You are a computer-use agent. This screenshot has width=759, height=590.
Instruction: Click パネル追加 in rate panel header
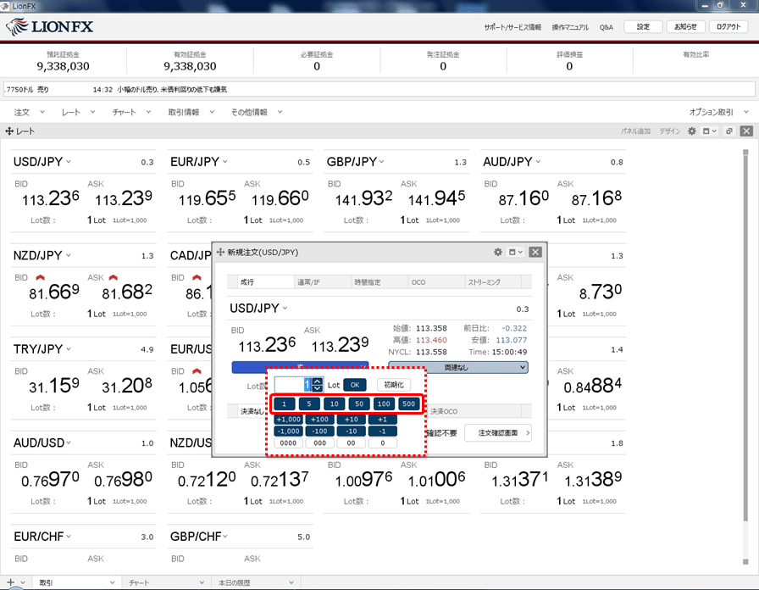click(635, 131)
